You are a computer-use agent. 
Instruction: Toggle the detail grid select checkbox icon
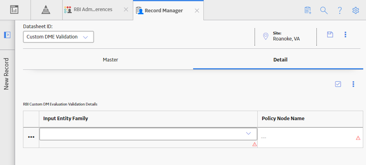tap(338, 84)
